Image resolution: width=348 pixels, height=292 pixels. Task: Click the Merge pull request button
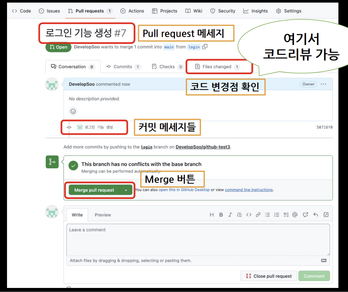click(94, 190)
